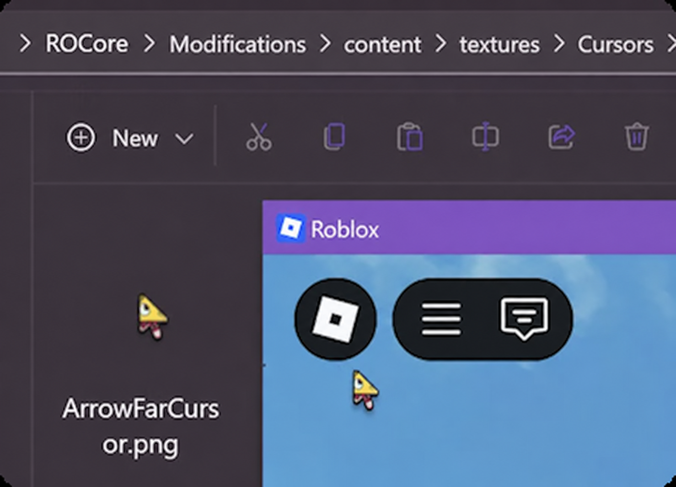Image resolution: width=676 pixels, height=487 pixels.
Task: Click the Share icon in toolbar
Action: pos(562,136)
